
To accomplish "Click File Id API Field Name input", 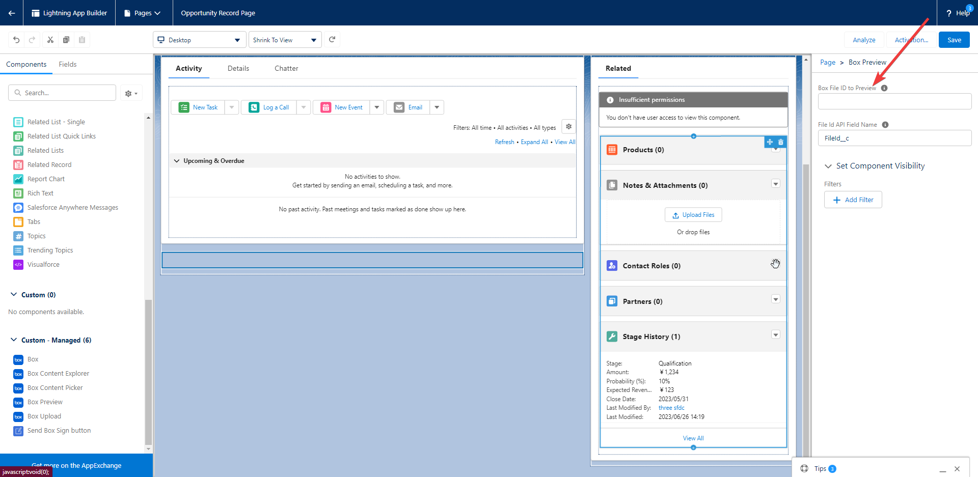I will (894, 138).
